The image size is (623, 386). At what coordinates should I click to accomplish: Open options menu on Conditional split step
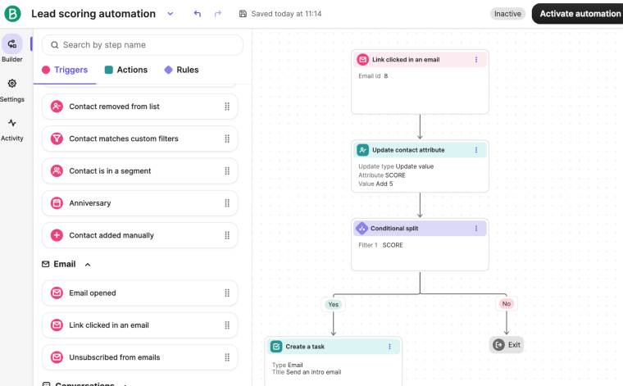tap(476, 228)
